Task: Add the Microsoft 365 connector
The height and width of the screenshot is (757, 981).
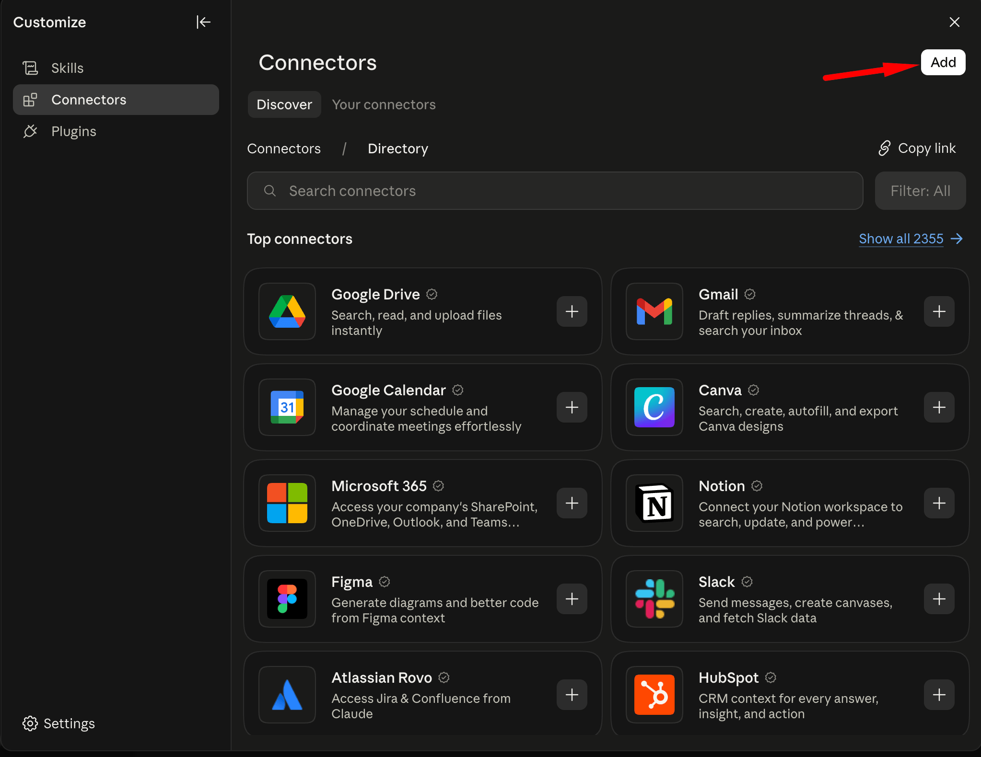Action: click(x=572, y=503)
